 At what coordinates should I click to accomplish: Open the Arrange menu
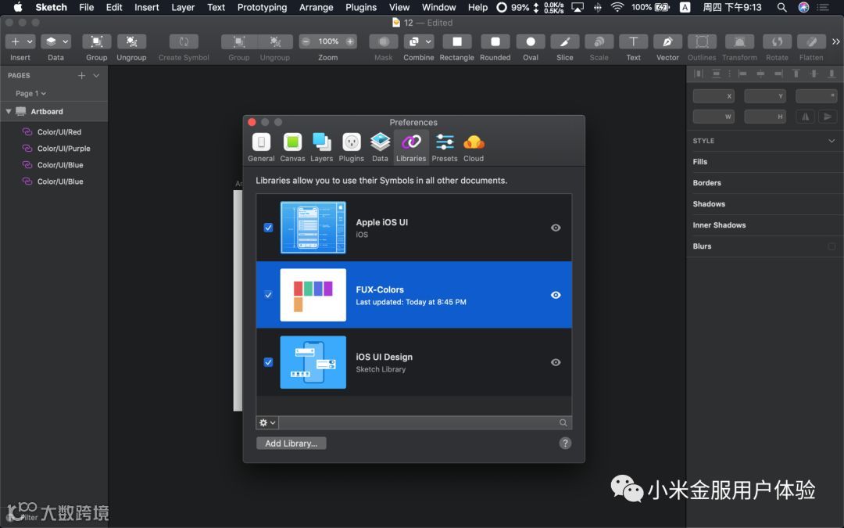[316, 7]
